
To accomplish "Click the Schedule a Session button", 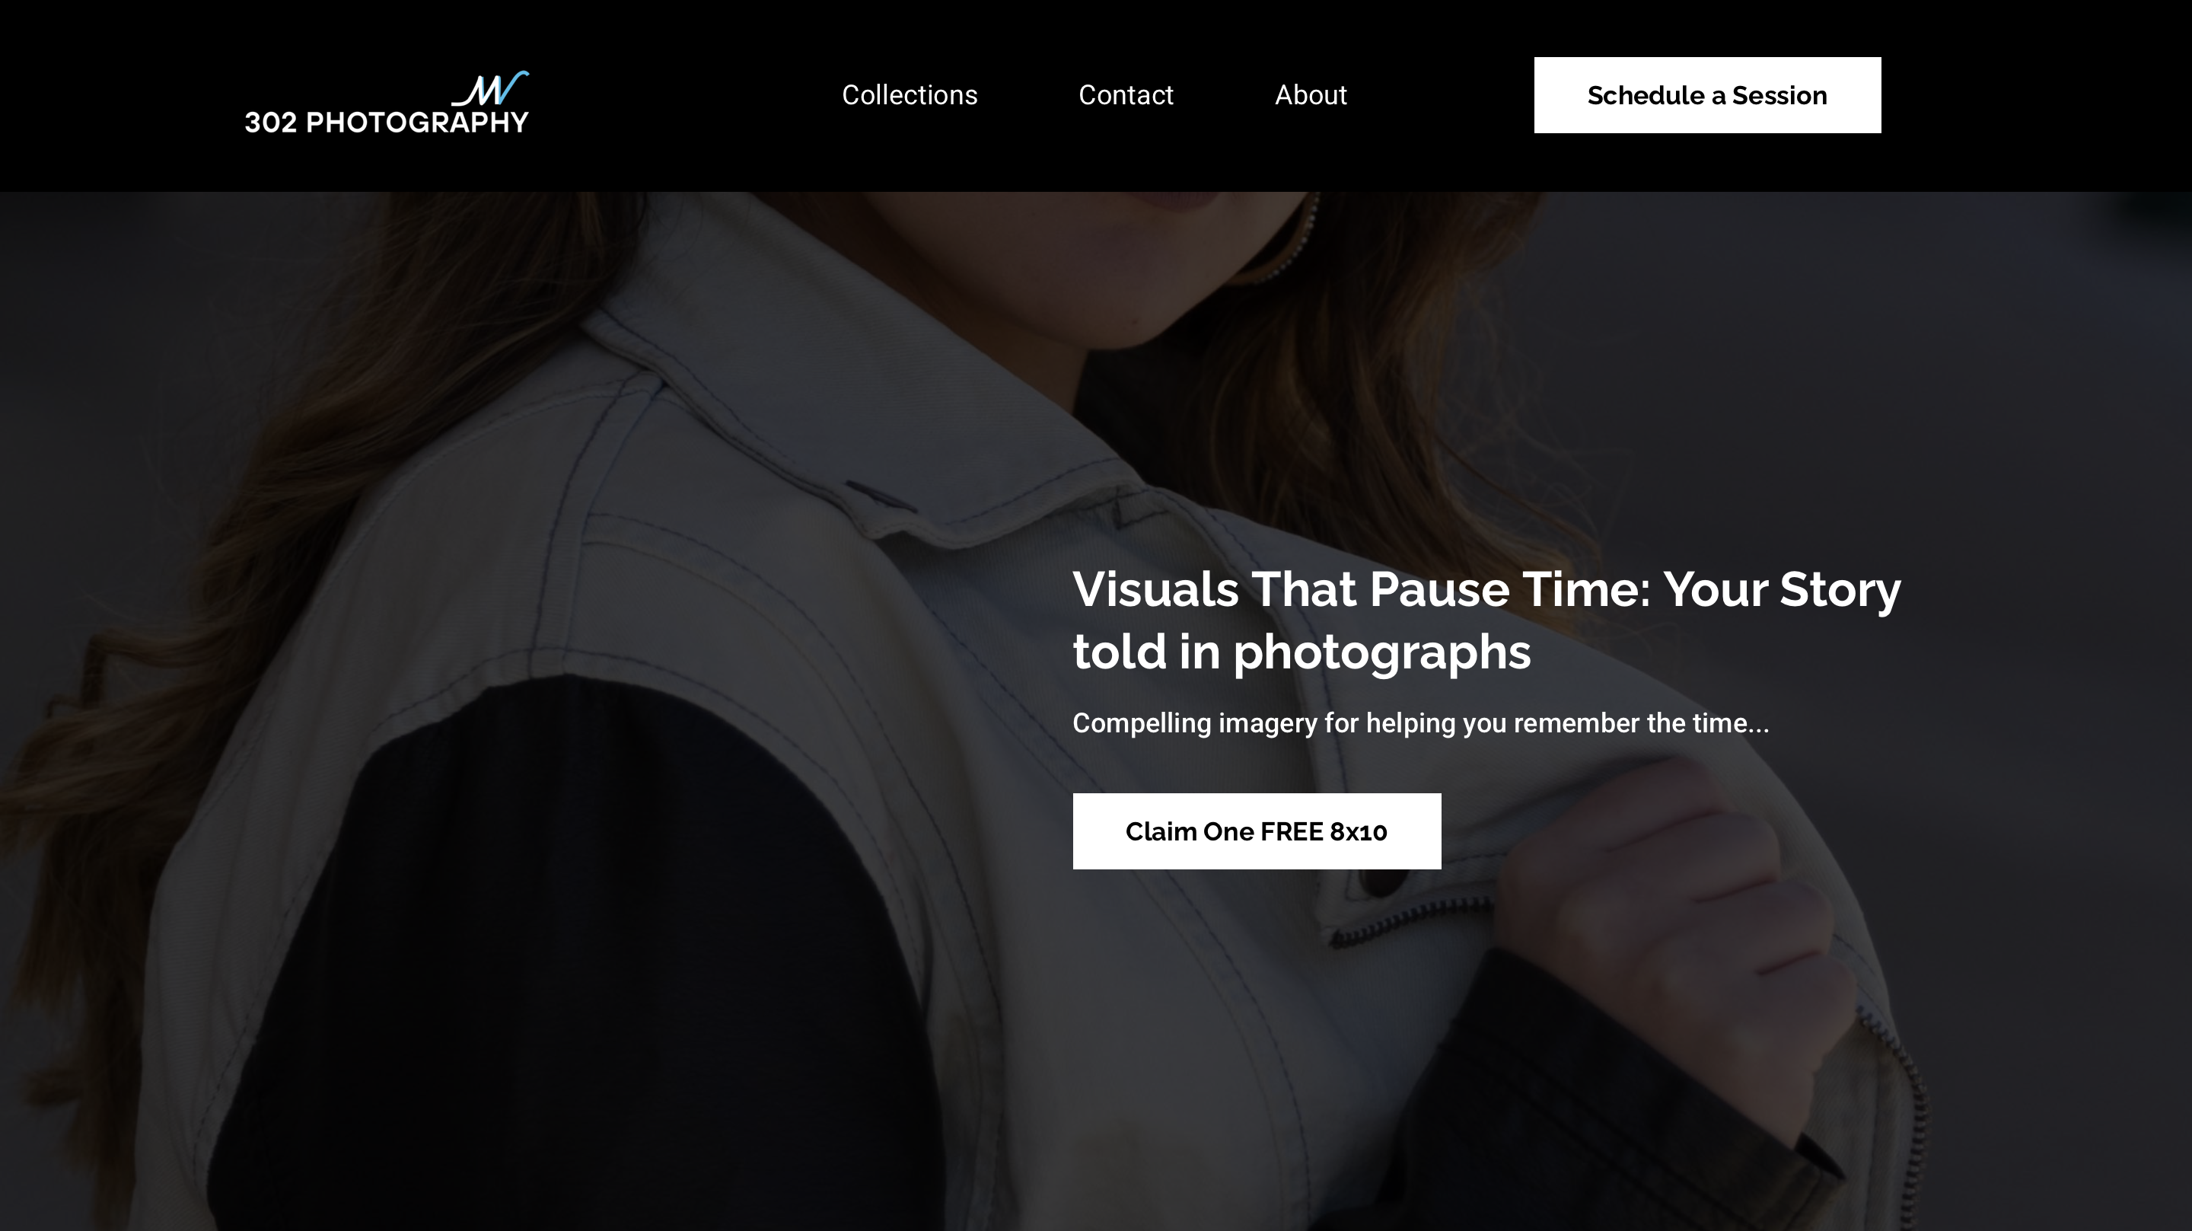I will click(x=1707, y=95).
